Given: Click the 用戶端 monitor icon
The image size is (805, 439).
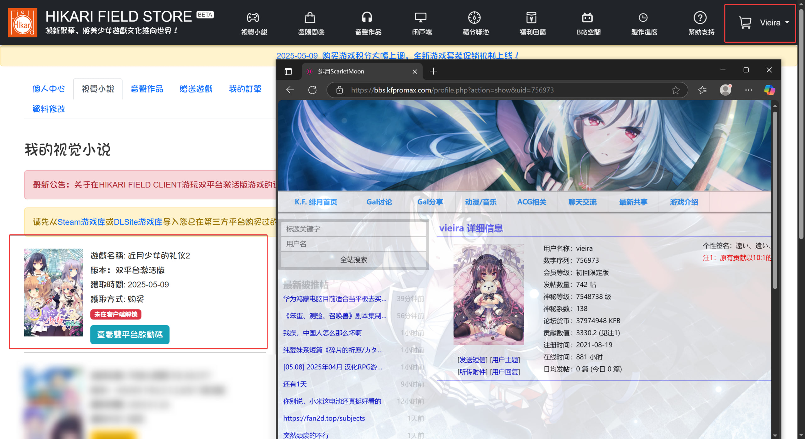Looking at the screenshot, I should pyautogui.click(x=420, y=18).
